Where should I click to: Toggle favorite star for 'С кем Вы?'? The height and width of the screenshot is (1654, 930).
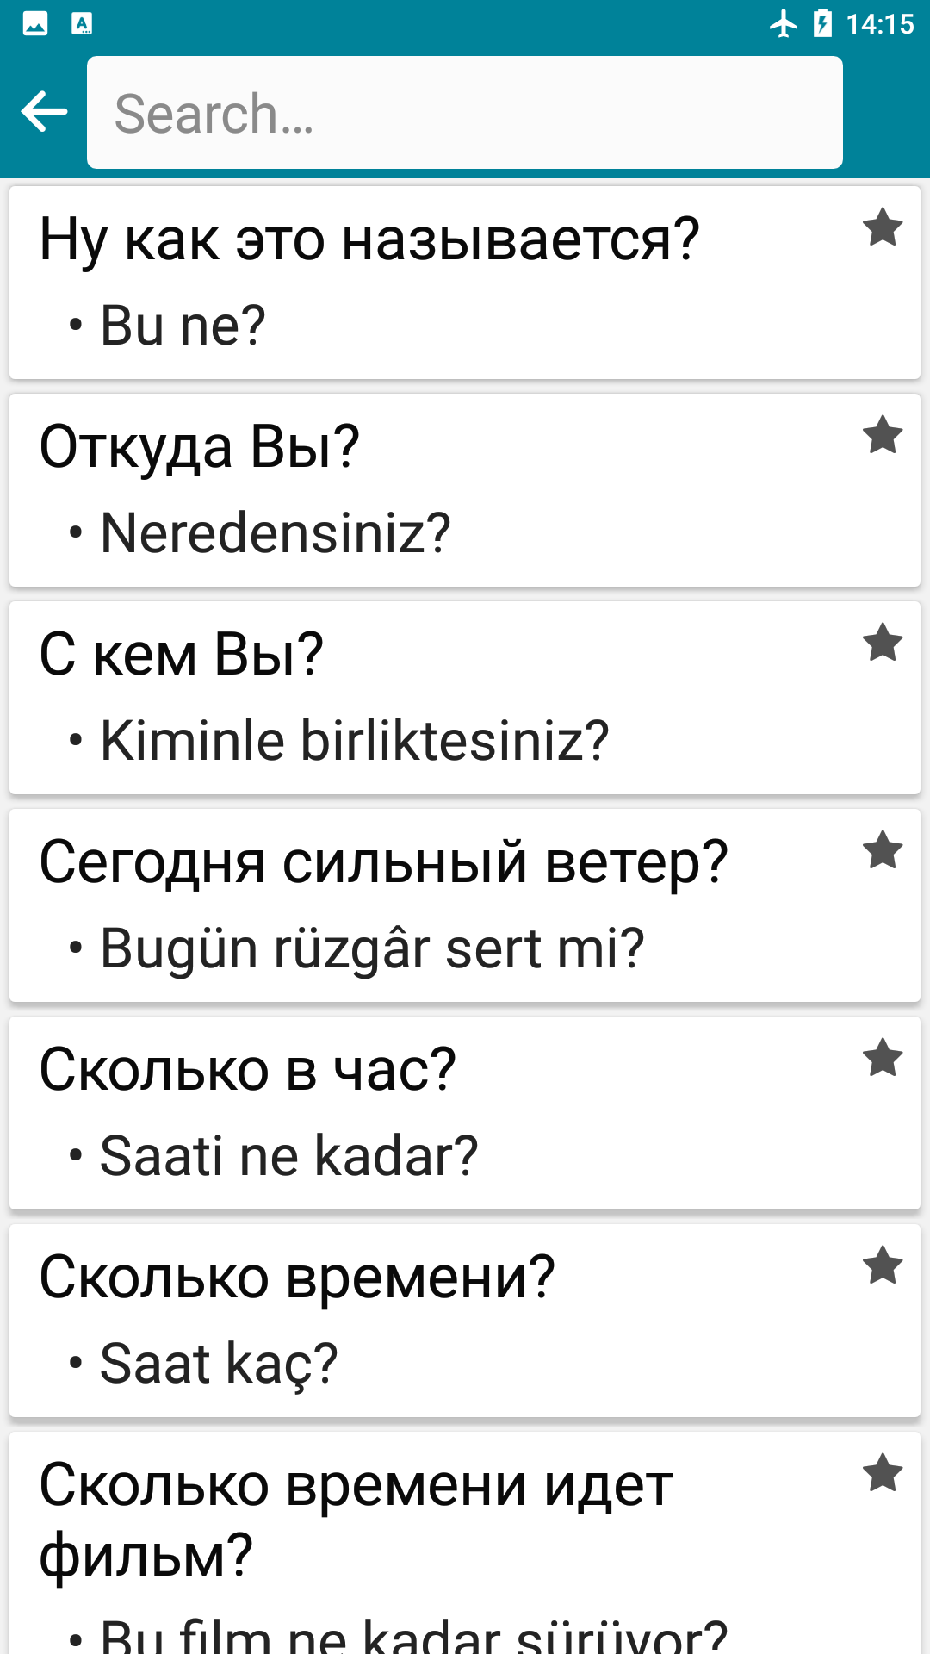[883, 643]
